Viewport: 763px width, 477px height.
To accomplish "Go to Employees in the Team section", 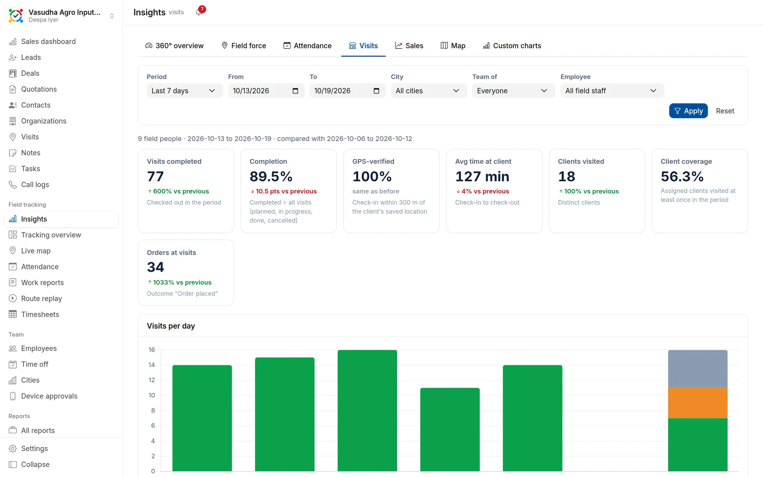I will tap(61, 349).
